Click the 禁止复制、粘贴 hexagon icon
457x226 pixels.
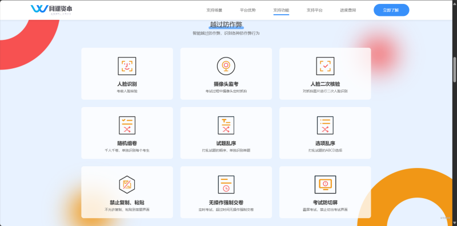[x=127, y=184]
